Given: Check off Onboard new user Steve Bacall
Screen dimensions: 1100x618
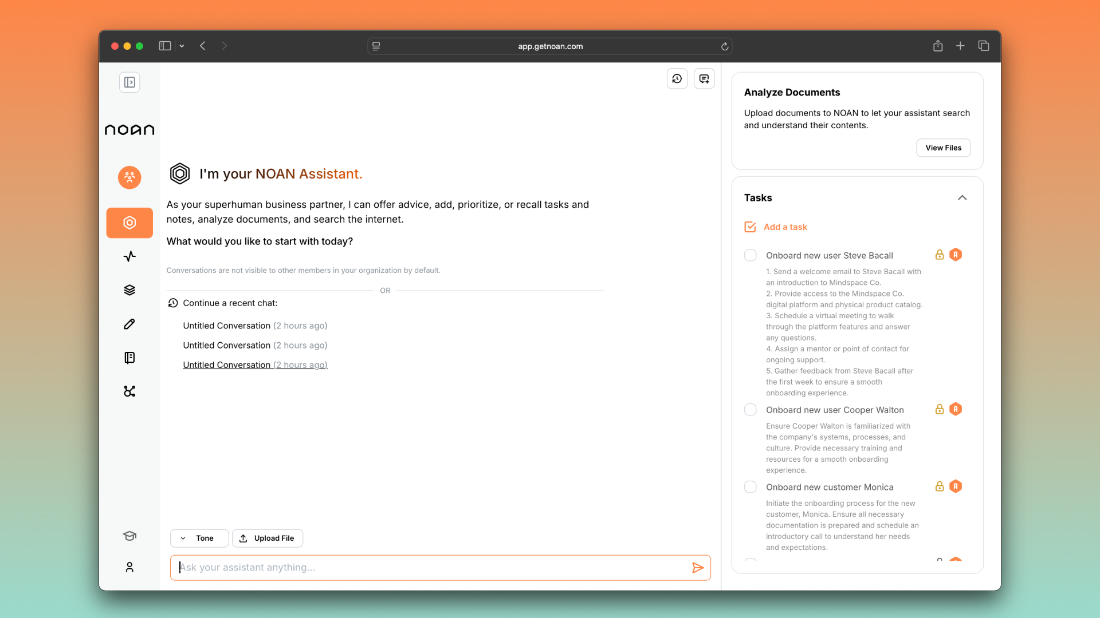Looking at the screenshot, I should 751,255.
